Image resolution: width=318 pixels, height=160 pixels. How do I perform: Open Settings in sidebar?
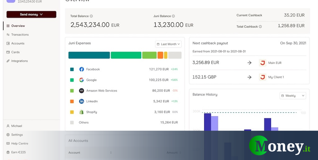(x=17, y=135)
